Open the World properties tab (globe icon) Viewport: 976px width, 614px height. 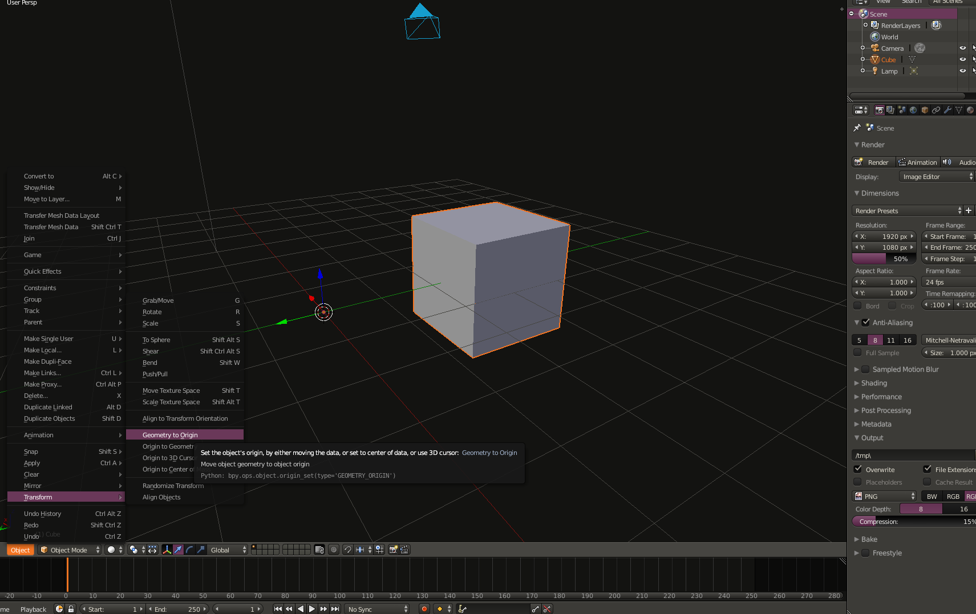click(x=913, y=110)
